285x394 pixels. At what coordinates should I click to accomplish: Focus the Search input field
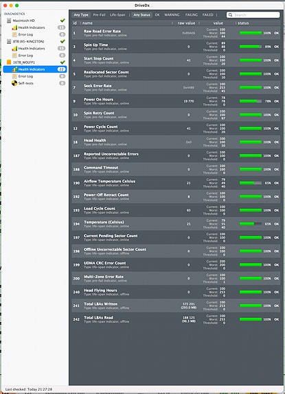pyautogui.click(x=253, y=15)
